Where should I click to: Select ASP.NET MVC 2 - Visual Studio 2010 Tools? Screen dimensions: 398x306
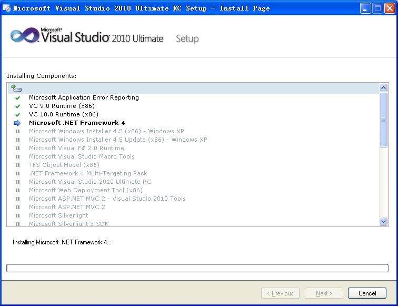[x=107, y=199]
